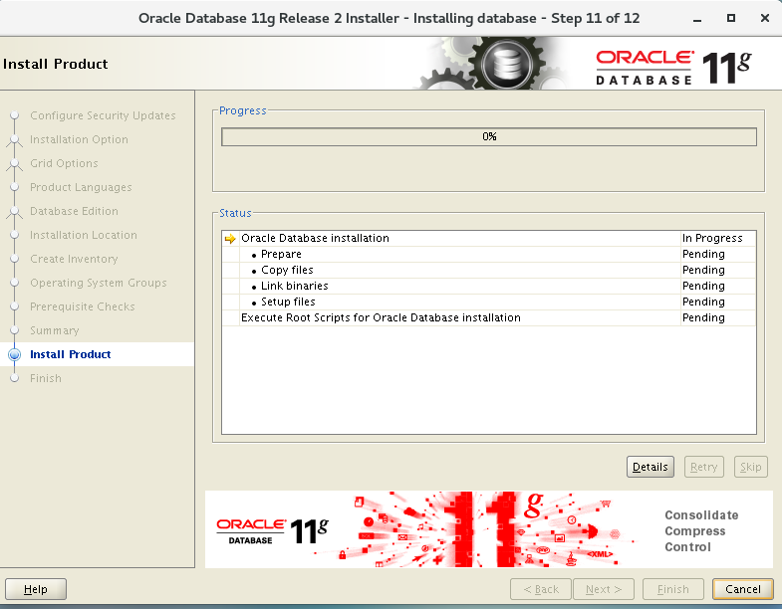Click the yellow arrow in-progress icon
Viewport: 782px width, 609px height.
230,239
